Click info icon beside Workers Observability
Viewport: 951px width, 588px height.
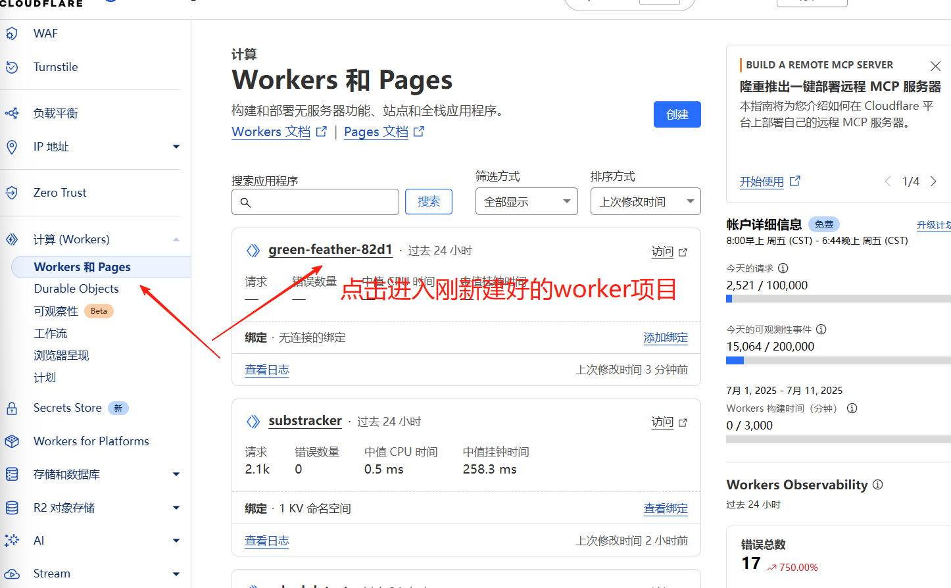pos(878,485)
